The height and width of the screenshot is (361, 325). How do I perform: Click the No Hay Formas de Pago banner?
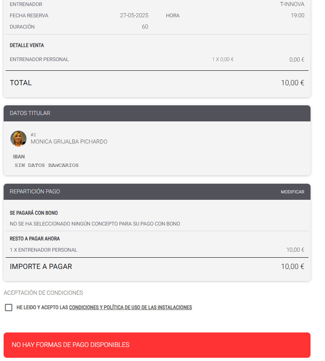[157, 345]
